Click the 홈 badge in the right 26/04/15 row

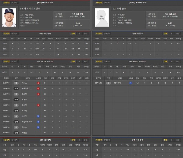[x=108, y=83]
